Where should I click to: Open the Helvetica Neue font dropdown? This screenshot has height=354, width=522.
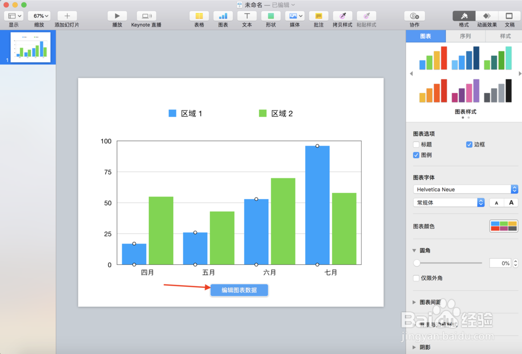(x=465, y=189)
